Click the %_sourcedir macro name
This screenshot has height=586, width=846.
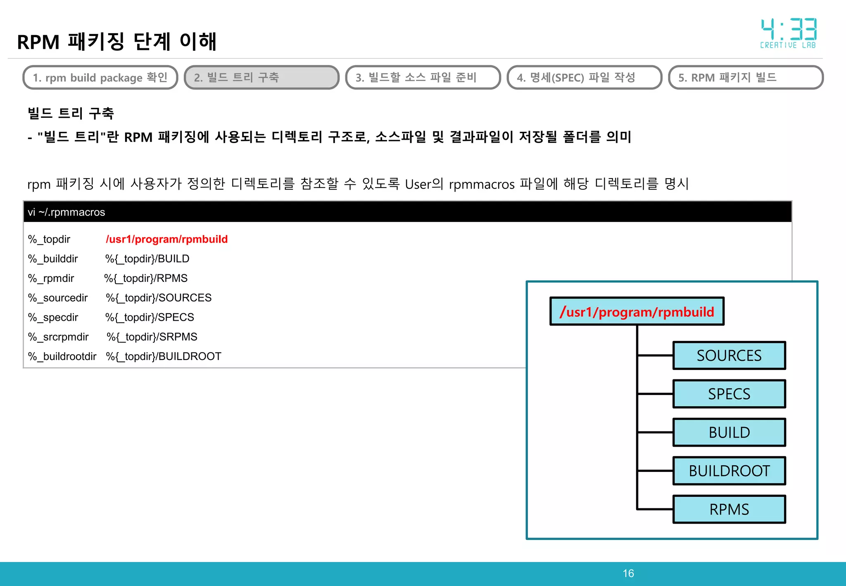tap(58, 298)
